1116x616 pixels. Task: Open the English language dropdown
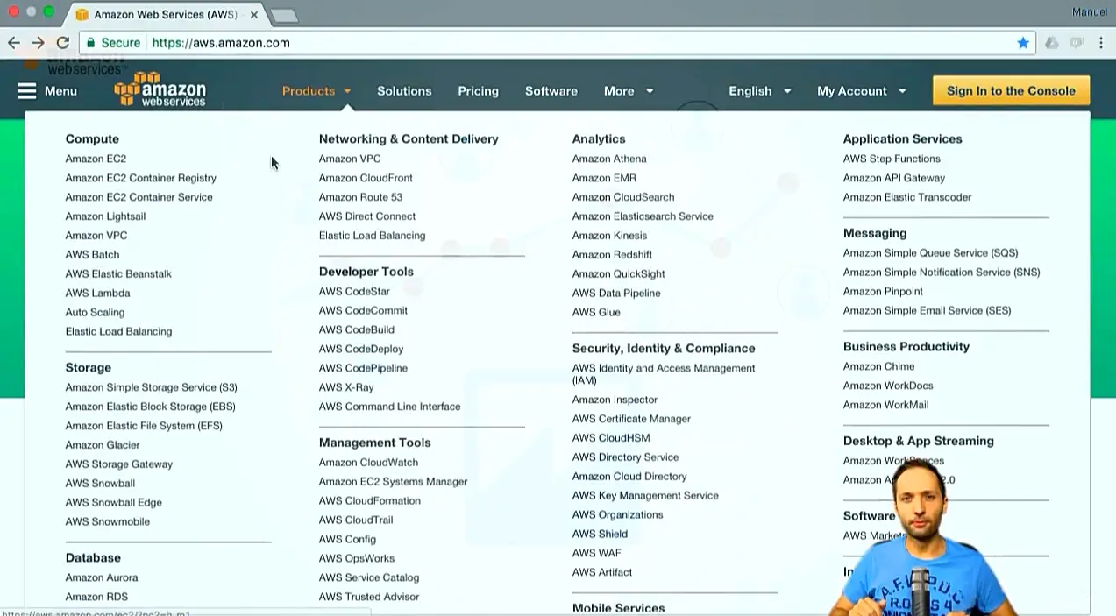pos(760,91)
